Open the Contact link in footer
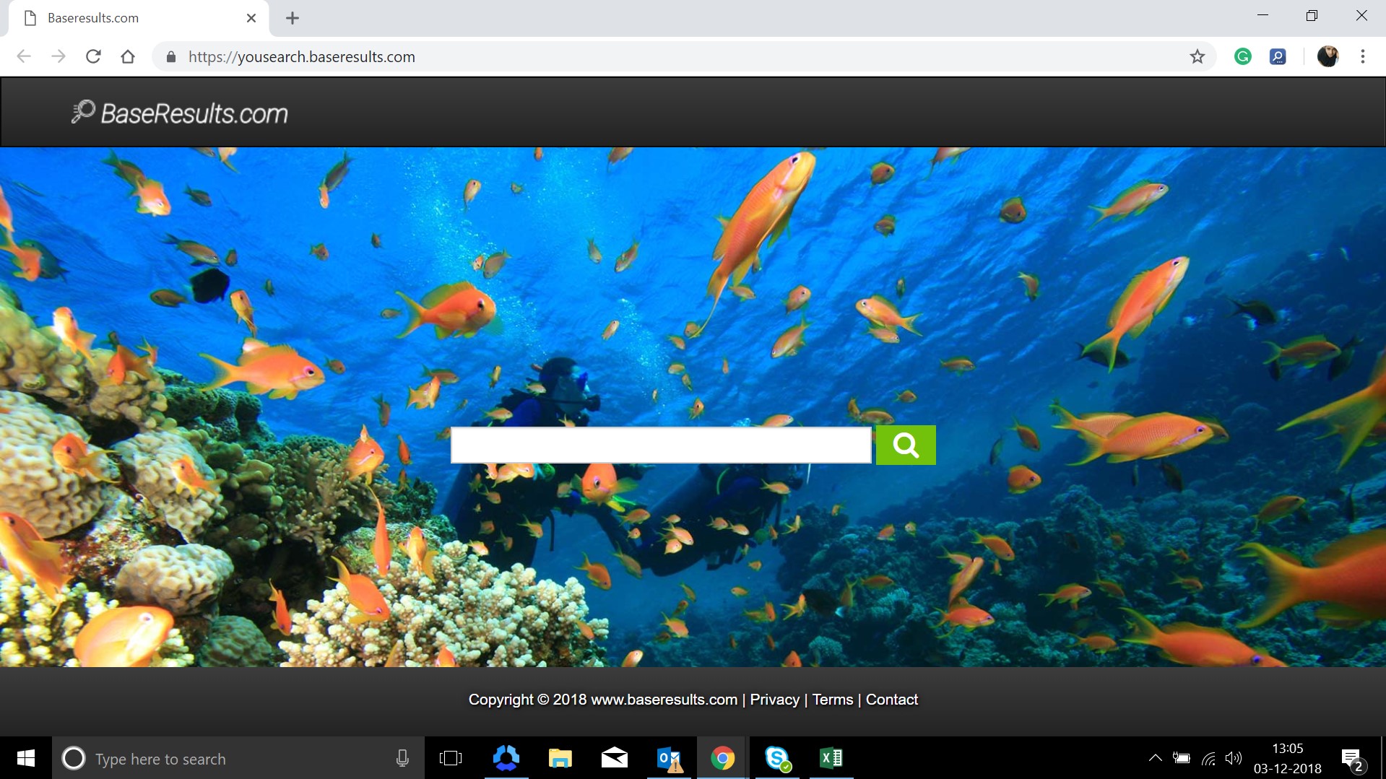Screen dimensions: 1386x779 [x=891, y=700]
